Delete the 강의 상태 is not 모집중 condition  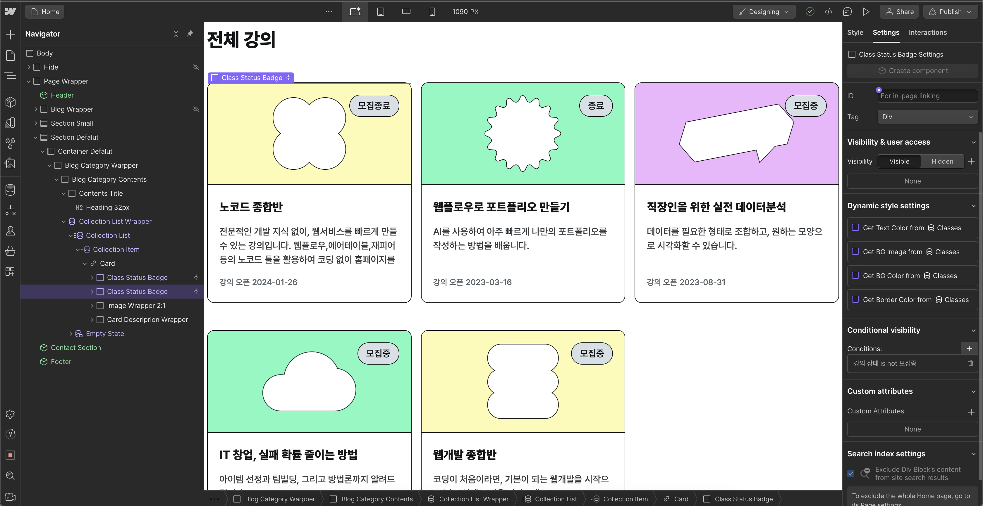click(x=970, y=363)
